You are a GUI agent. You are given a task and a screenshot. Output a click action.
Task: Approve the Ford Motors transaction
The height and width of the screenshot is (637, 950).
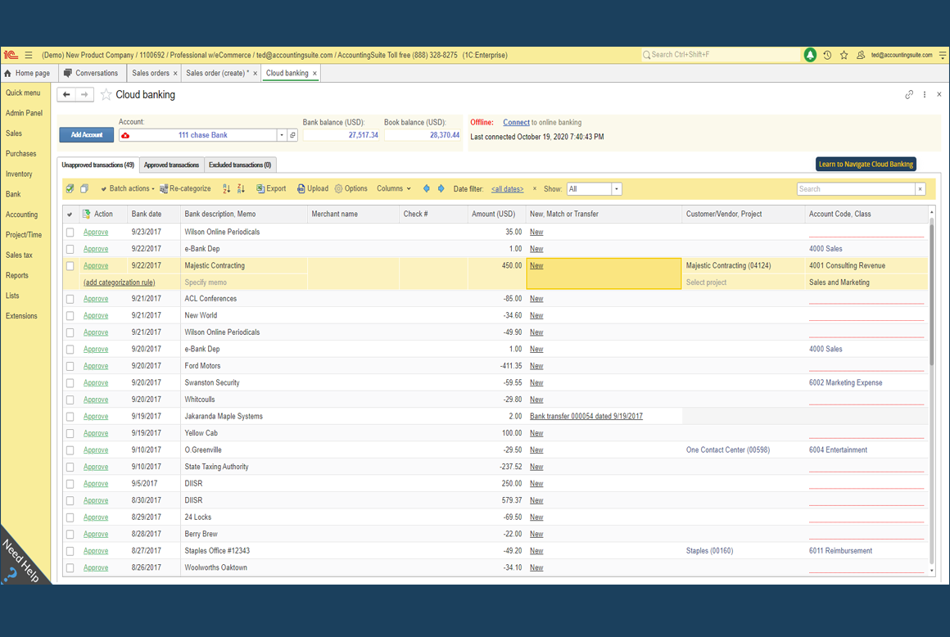point(96,366)
